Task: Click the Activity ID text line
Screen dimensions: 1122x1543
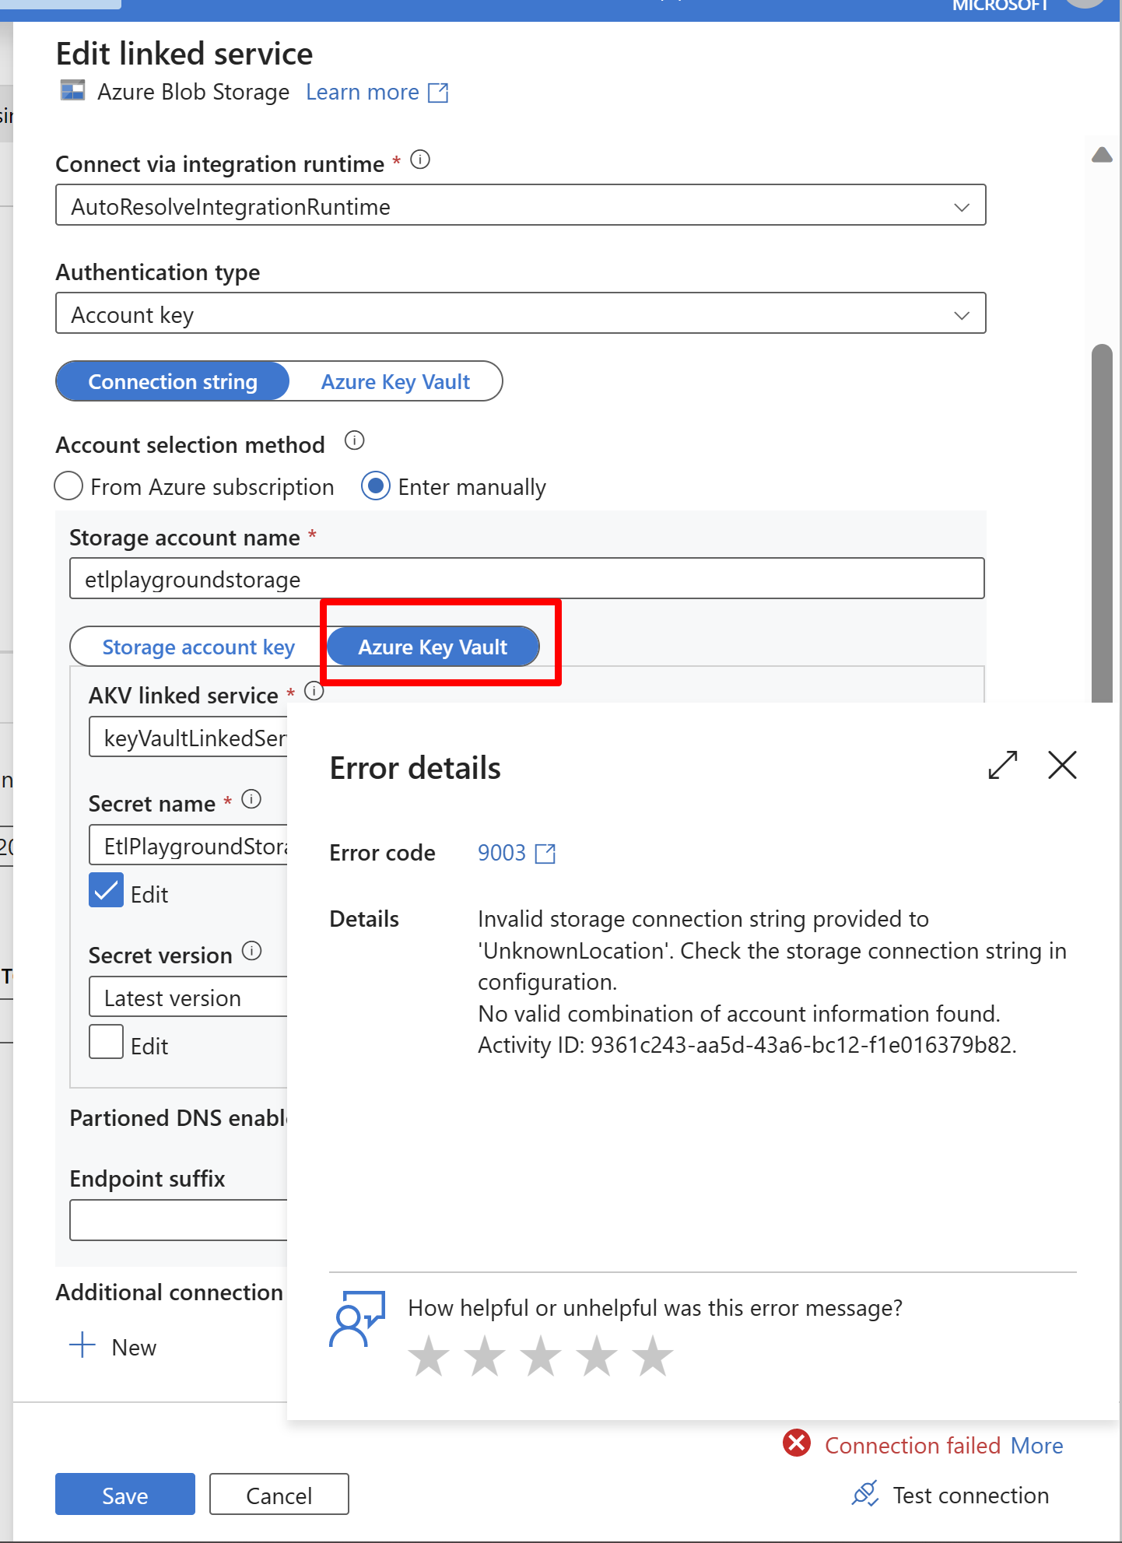Action: coord(747,1045)
